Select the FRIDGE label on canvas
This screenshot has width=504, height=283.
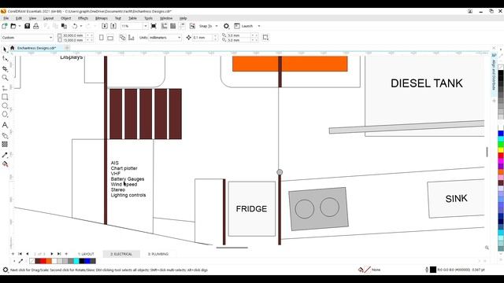click(x=251, y=209)
